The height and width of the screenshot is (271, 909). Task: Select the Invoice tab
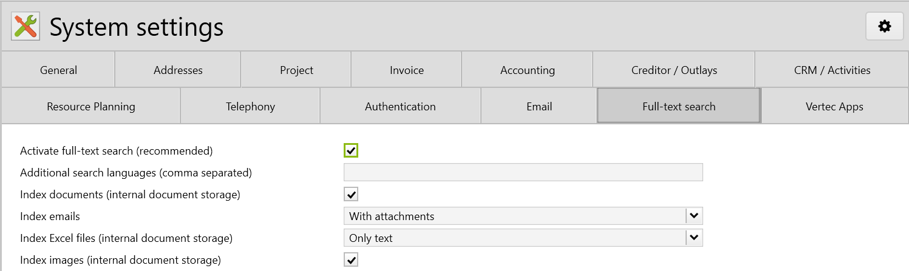[x=406, y=70]
